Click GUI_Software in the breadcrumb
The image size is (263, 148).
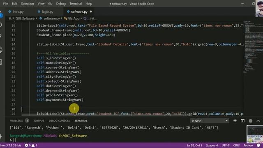tap(25, 18)
